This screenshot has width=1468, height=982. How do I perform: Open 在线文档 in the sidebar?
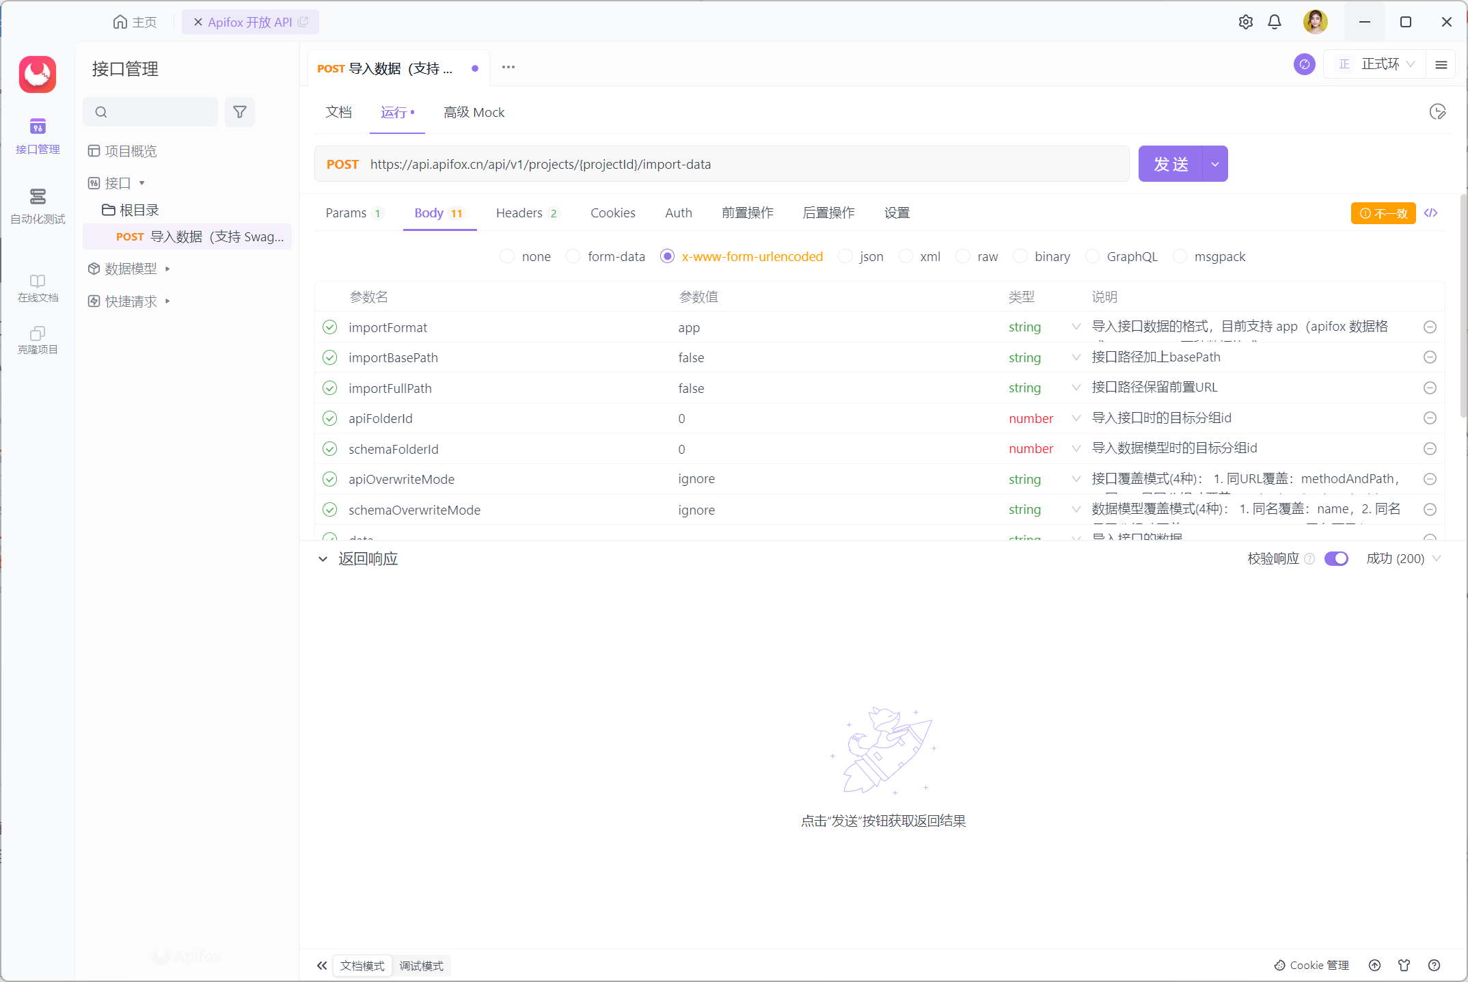[x=38, y=288]
